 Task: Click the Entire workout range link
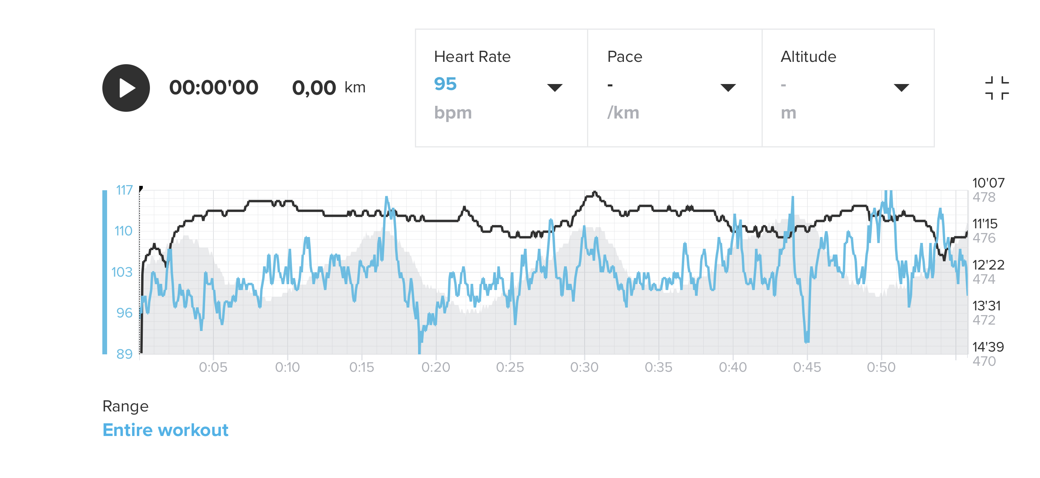click(x=165, y=430)
